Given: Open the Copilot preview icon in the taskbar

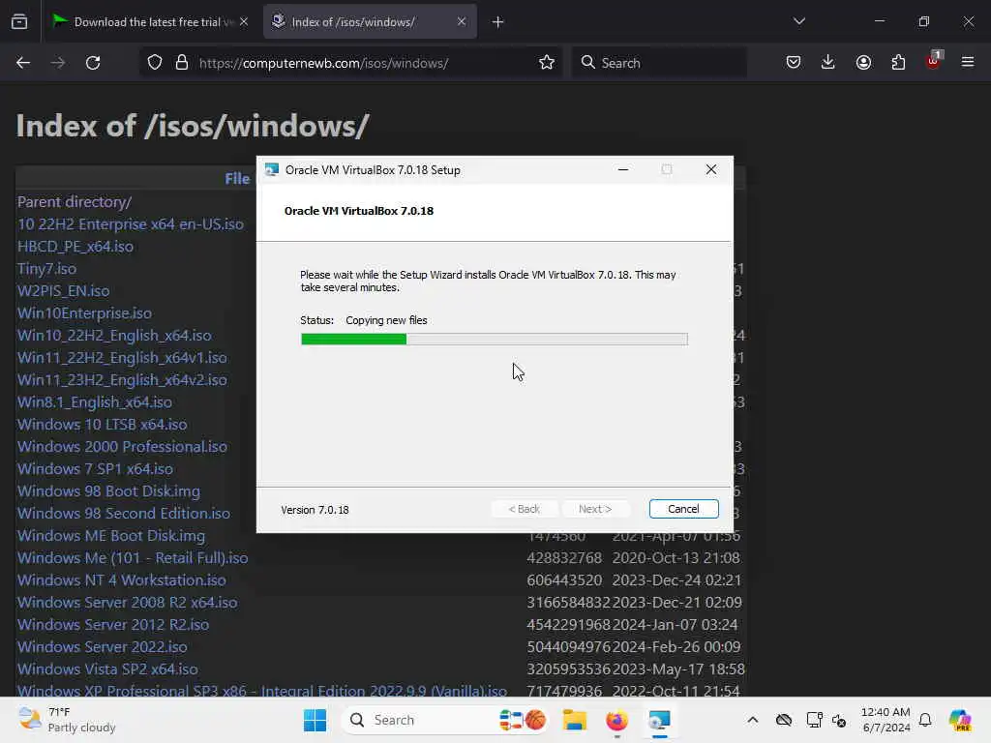Looking at the screenshot, I should click(960, 720).
